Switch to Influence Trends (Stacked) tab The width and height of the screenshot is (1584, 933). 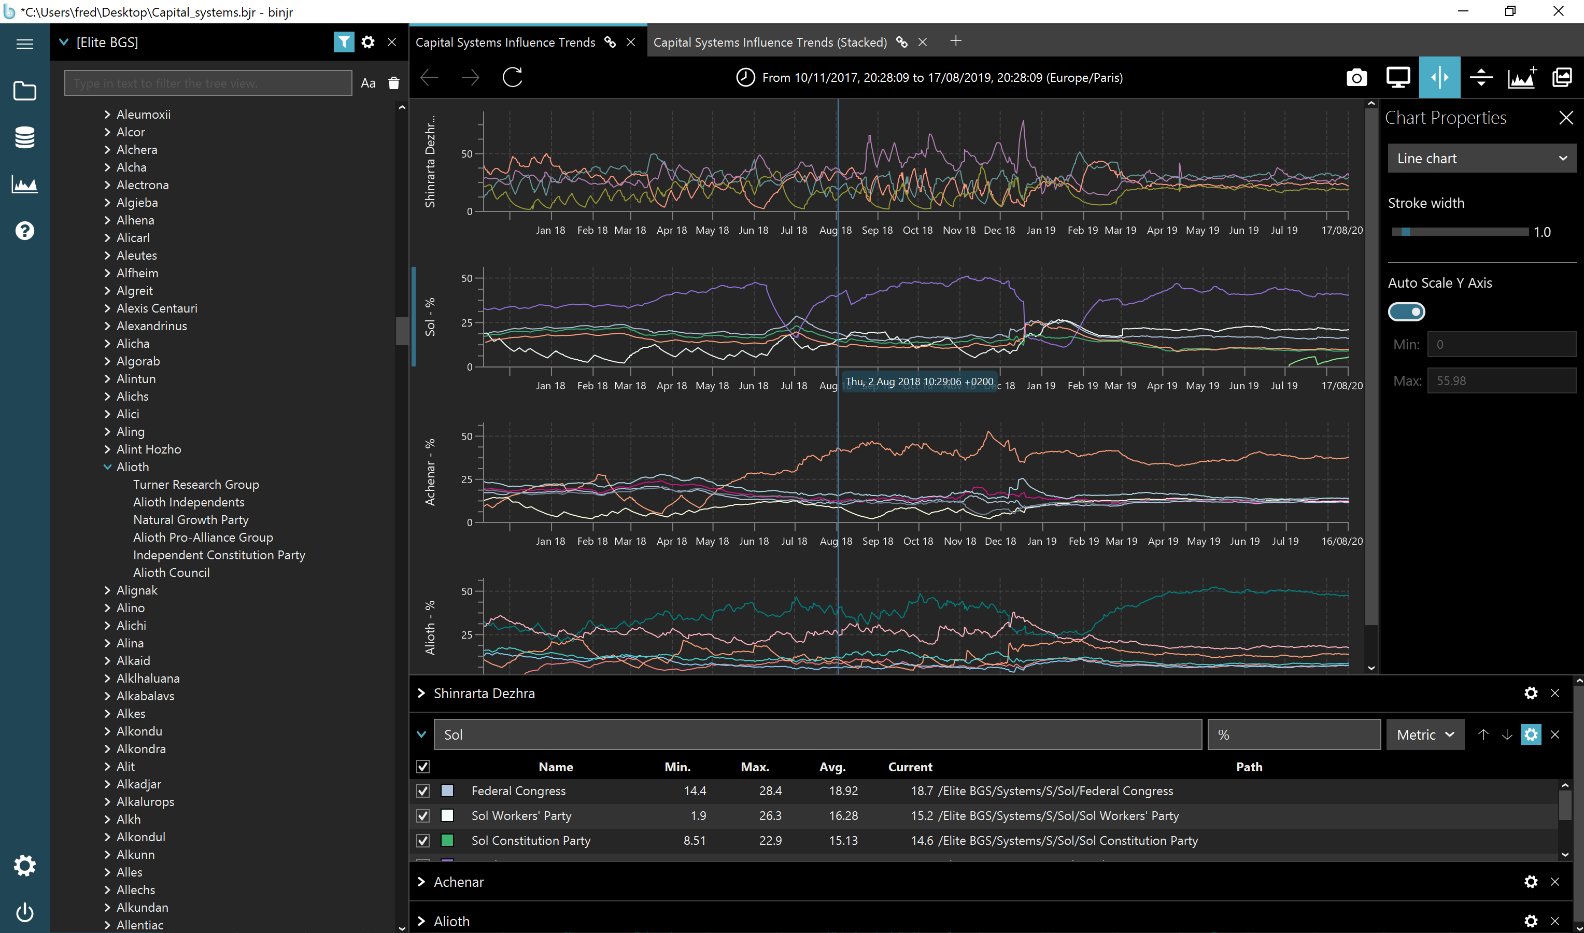tap(770, 42)
